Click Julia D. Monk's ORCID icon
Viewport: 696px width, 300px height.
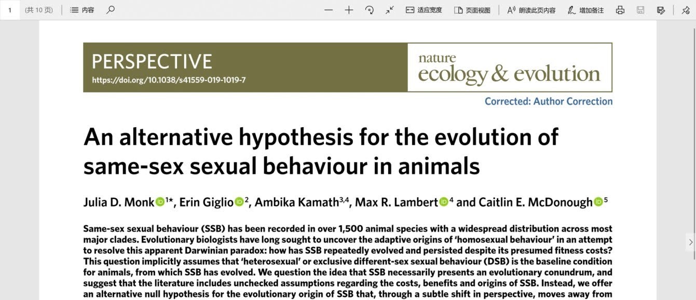(160, 202)
